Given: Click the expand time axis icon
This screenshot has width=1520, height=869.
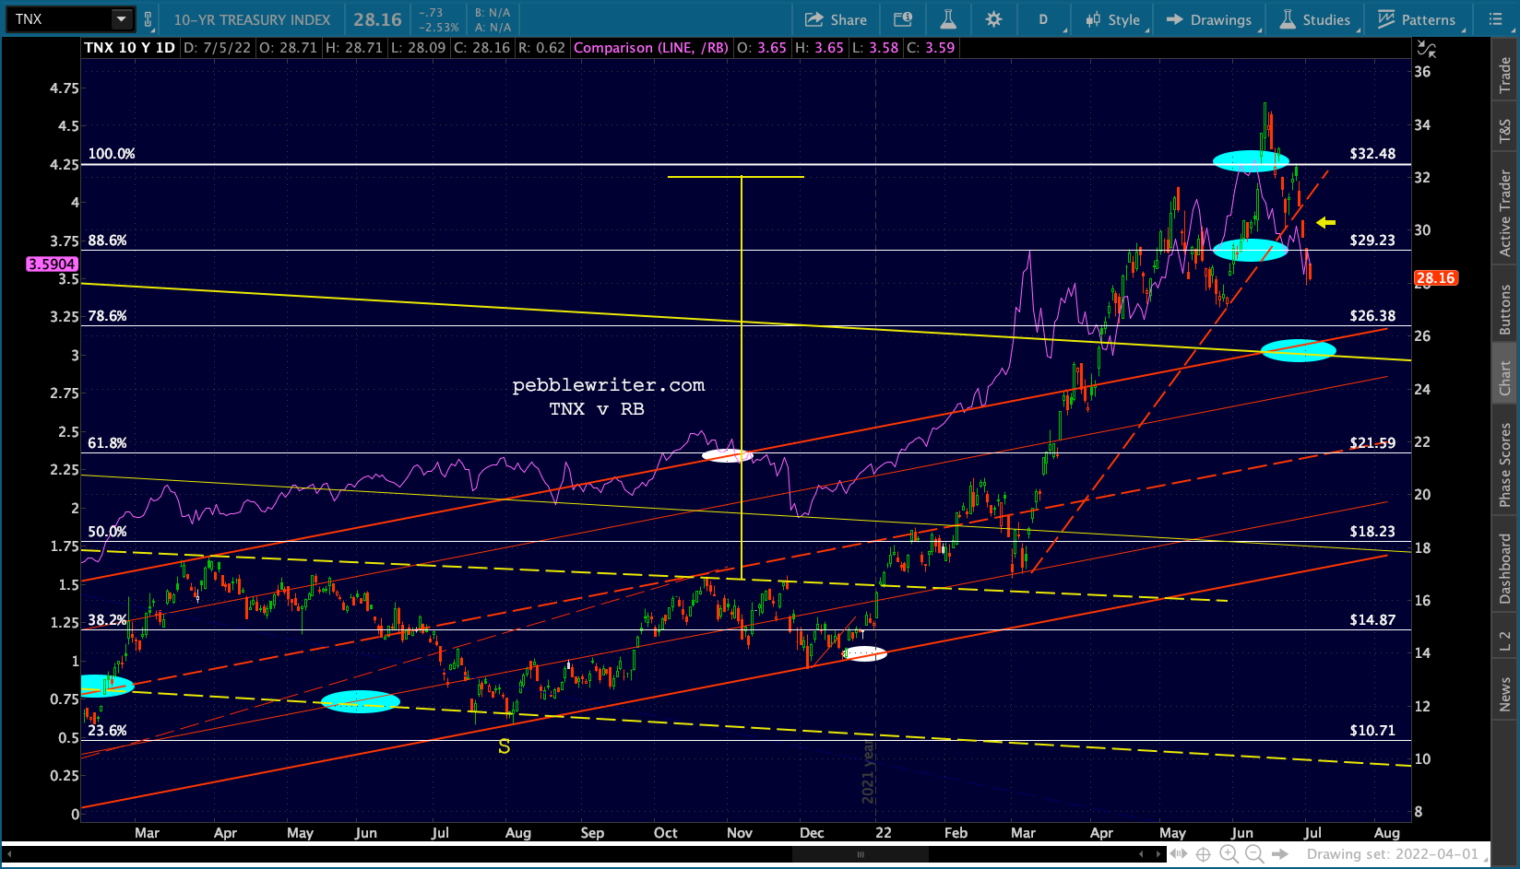Looking at the screenshot, I should (1180, 854).
